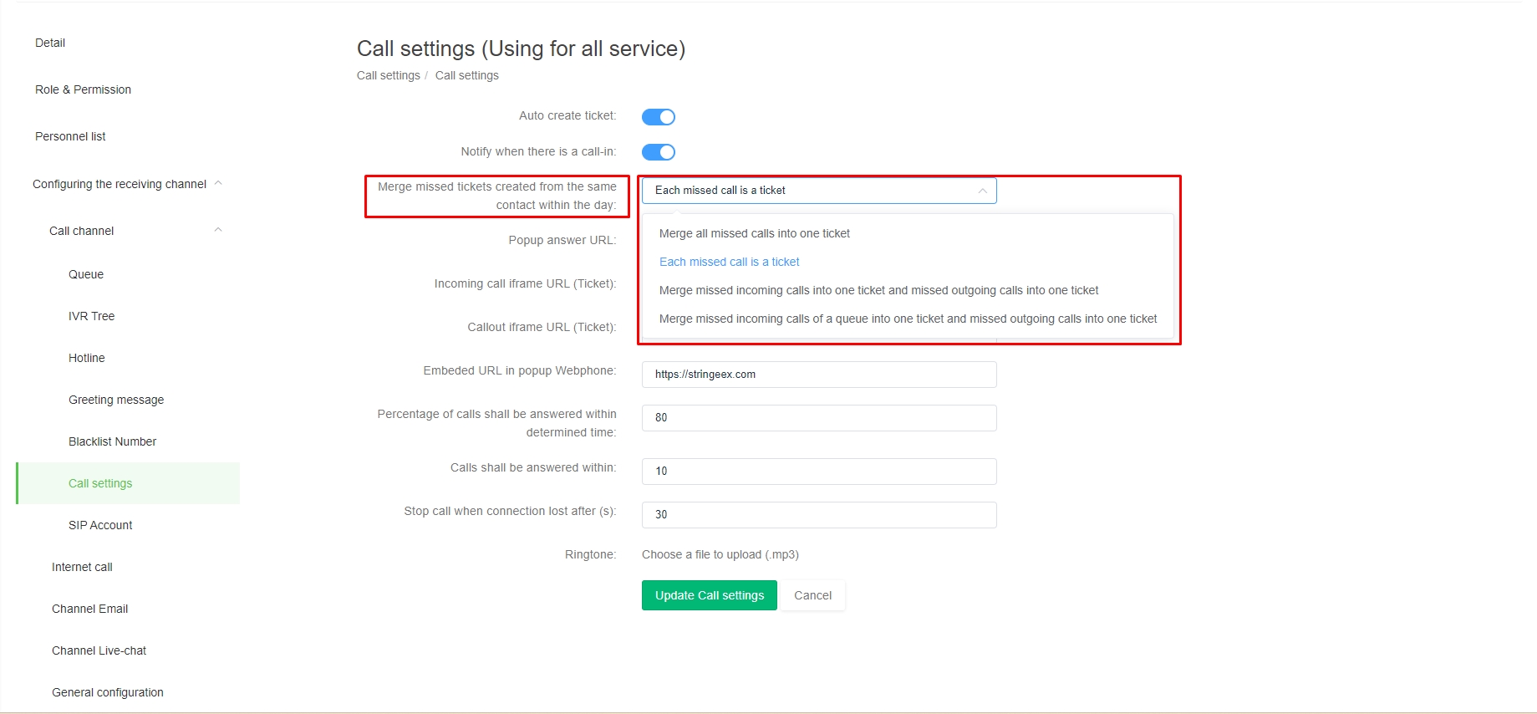Choose Each missed call is a ticket option
Screen dimensions: 1537x714
(x=729, y=262)
